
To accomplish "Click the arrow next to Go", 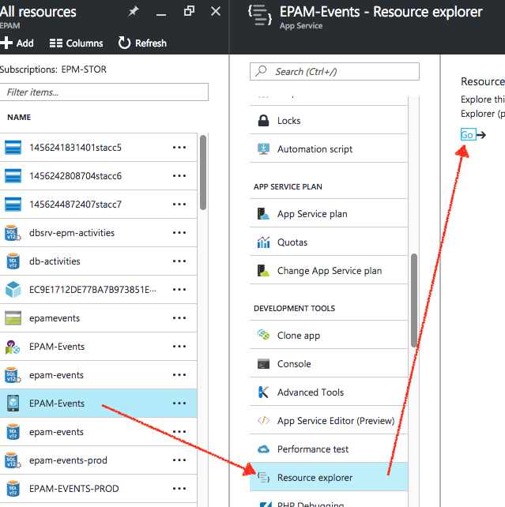I will [x=481, y=135].
